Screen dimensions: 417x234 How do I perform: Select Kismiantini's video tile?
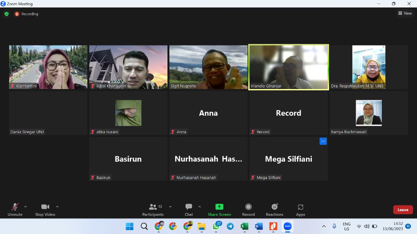48,67
